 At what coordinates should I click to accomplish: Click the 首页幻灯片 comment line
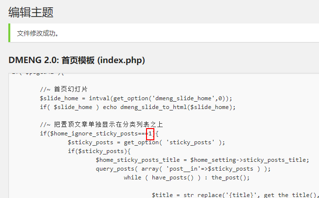click(64, 89)
